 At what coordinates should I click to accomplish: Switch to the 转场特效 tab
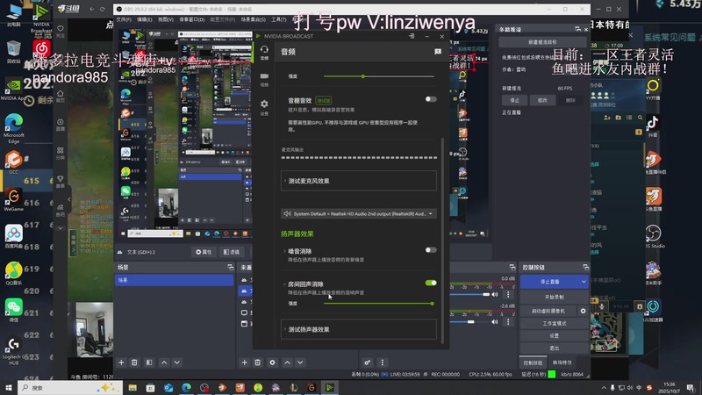562,363
